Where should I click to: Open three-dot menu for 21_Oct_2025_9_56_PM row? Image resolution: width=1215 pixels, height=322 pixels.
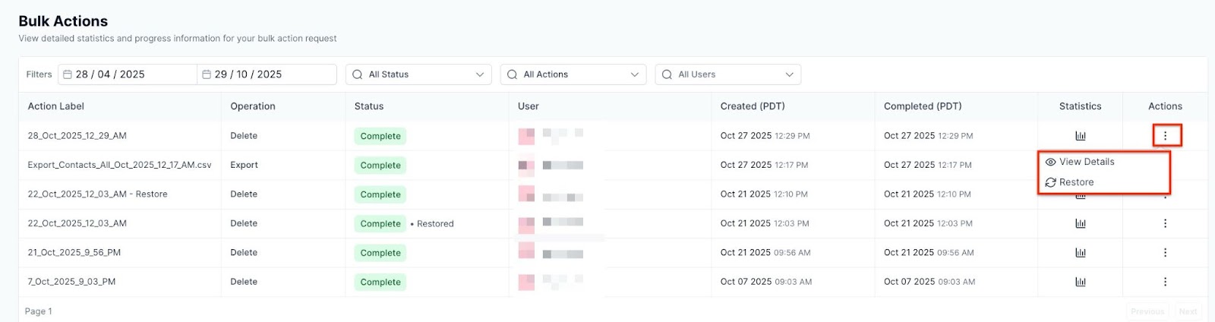click(1165, 253)
